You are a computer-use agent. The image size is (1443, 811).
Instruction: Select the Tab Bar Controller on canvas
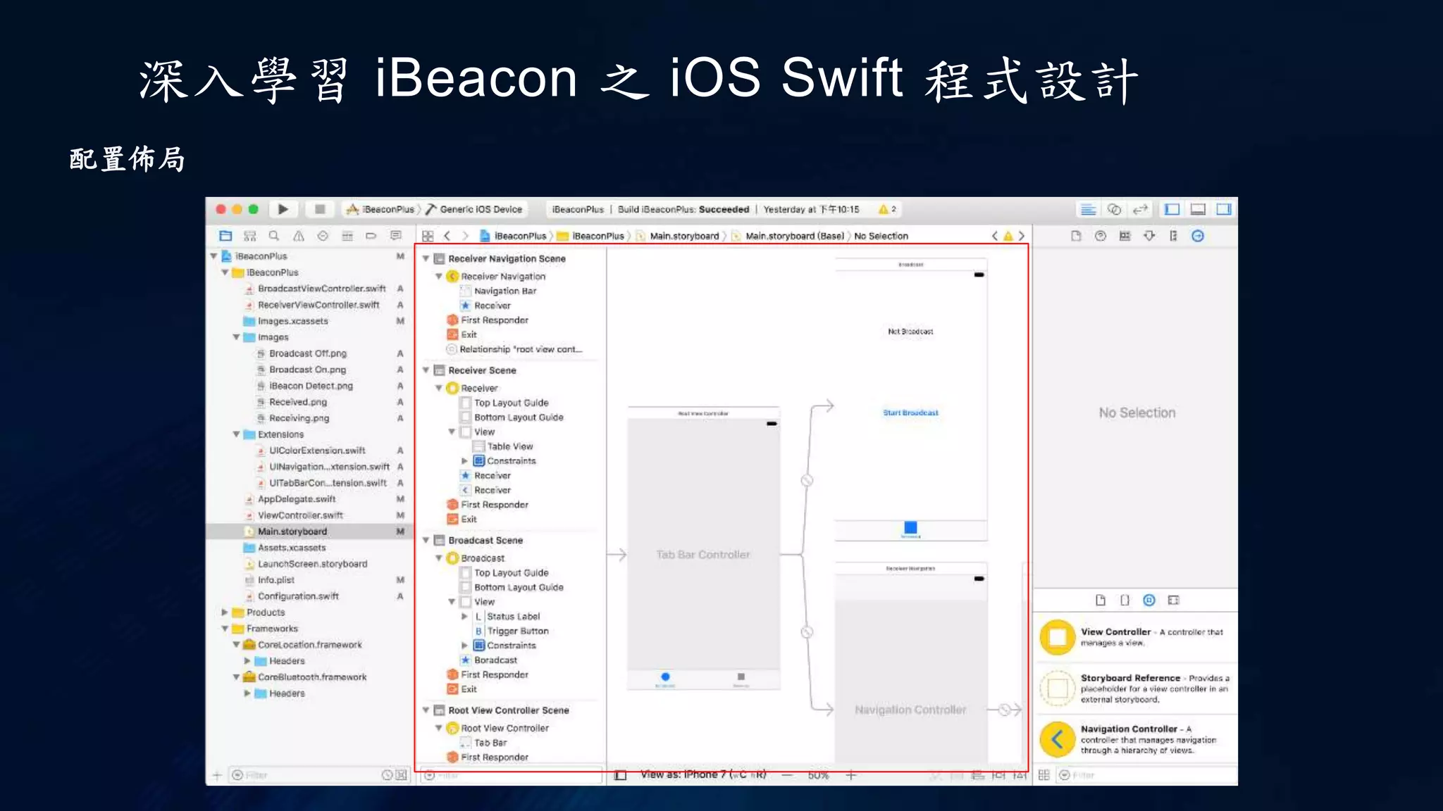703,554
